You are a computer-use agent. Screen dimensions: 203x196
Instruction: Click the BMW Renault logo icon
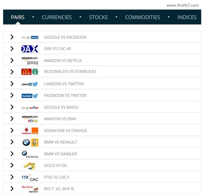(30, 142)
